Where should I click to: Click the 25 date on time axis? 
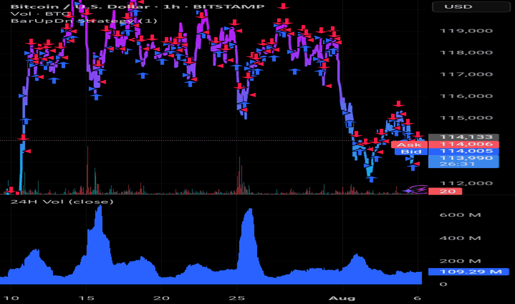(237, 298)
